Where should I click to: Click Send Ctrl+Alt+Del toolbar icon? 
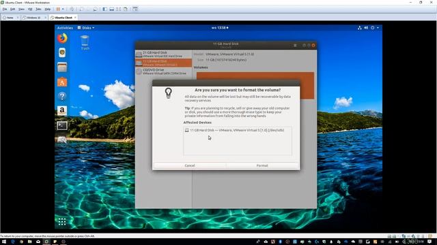(72, 9)
